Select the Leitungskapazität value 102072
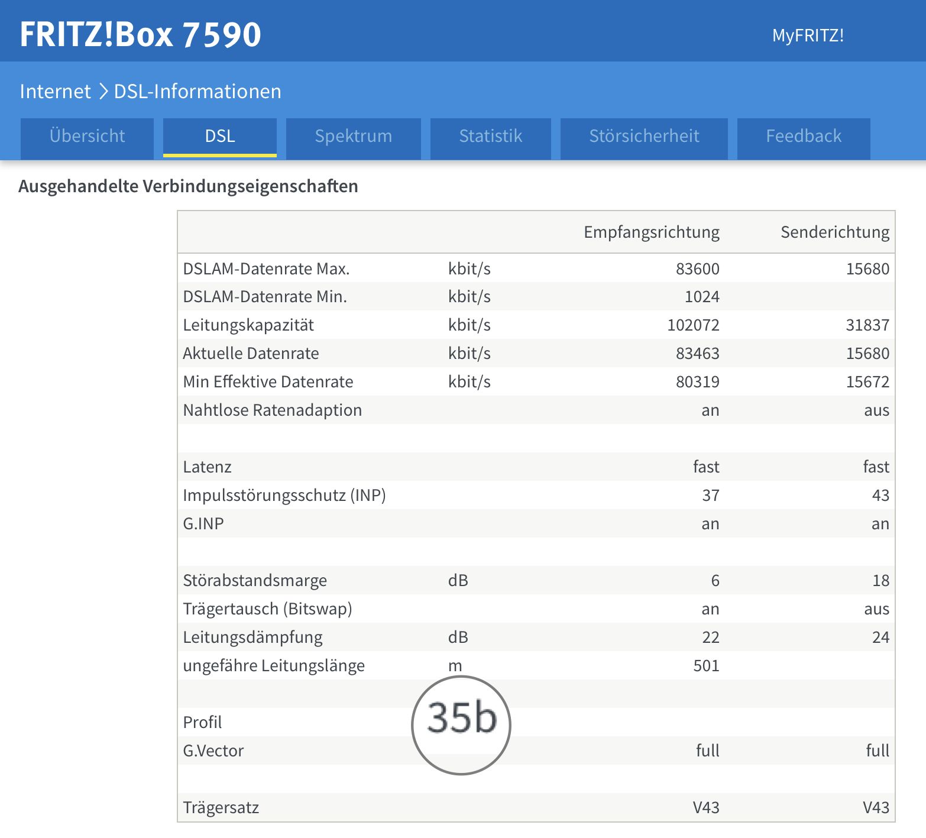The image size is (926, 838). coord(693,325)
